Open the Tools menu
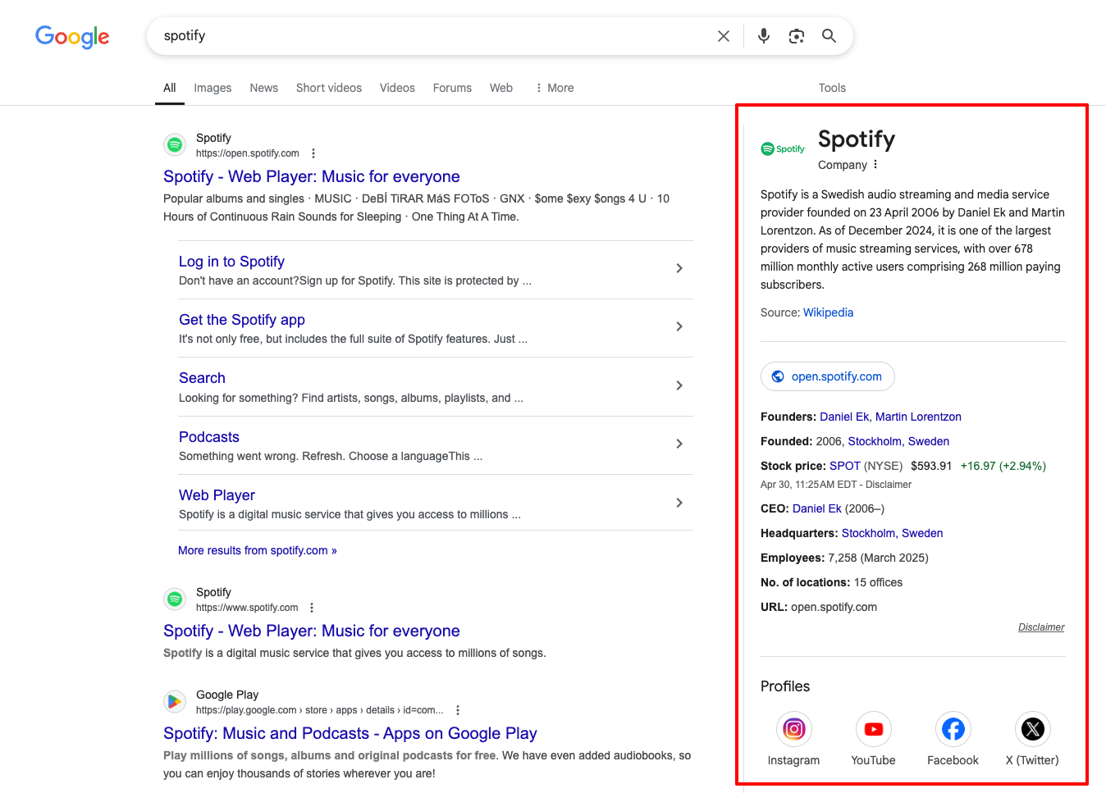This screenshot has height=793, width=1106. [x=832, y=88]
